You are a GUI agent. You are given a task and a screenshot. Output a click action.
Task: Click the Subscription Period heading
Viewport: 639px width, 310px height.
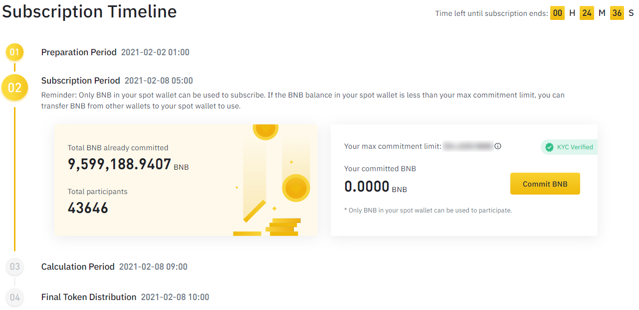[81, 81]
